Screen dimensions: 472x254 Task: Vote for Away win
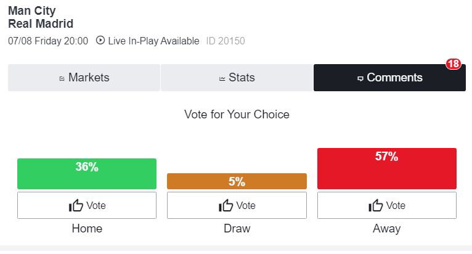387,205
